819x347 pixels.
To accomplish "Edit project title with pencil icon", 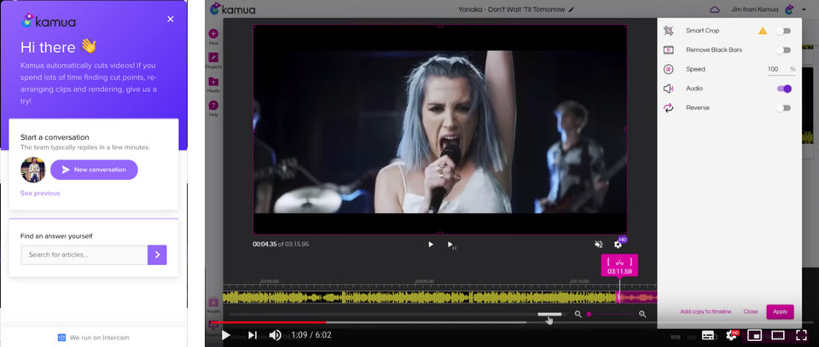I will coord(572,9).
